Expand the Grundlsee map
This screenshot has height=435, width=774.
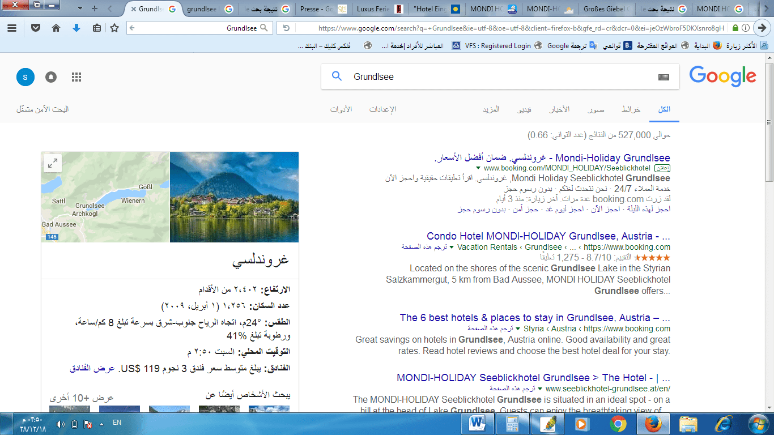click(53, 163)
